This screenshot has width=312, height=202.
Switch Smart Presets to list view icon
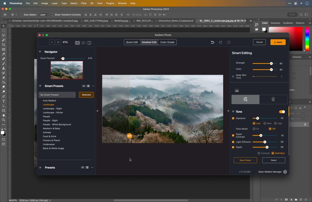(88, 86)
